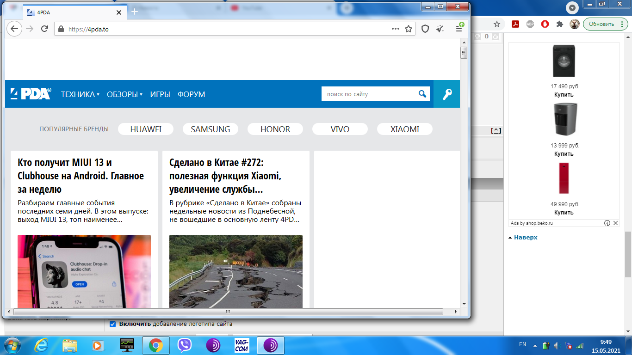This screenshot has height=355, width=632.
Task: Select the XIAOMI brand button
Action: pyautogui.click(x=405, y=129)
